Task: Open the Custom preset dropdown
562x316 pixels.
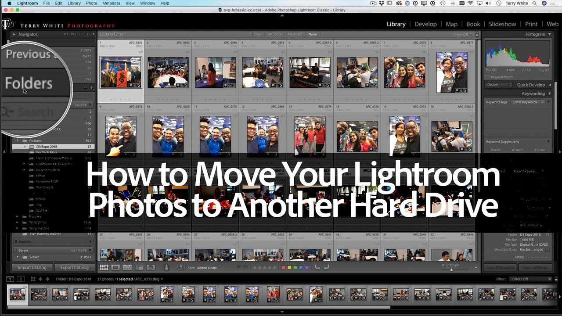Action: 498,85
